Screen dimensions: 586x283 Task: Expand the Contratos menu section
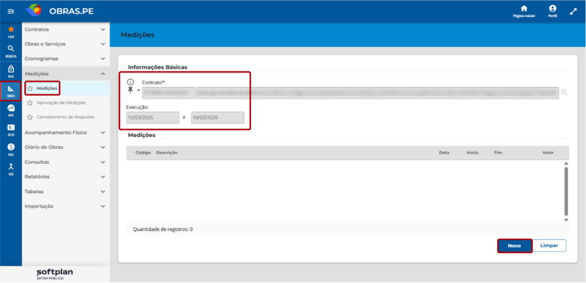66,29
